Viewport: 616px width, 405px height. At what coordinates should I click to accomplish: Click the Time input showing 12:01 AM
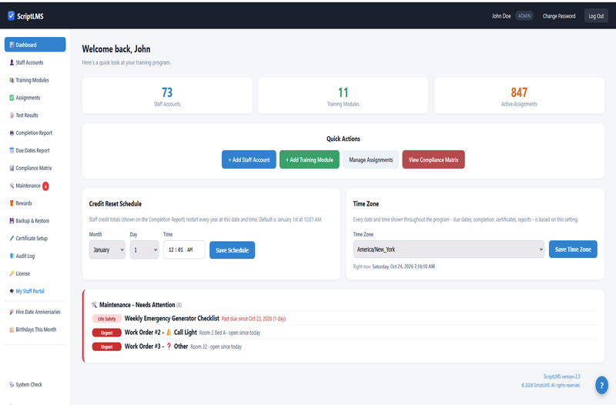coord(184,249)
